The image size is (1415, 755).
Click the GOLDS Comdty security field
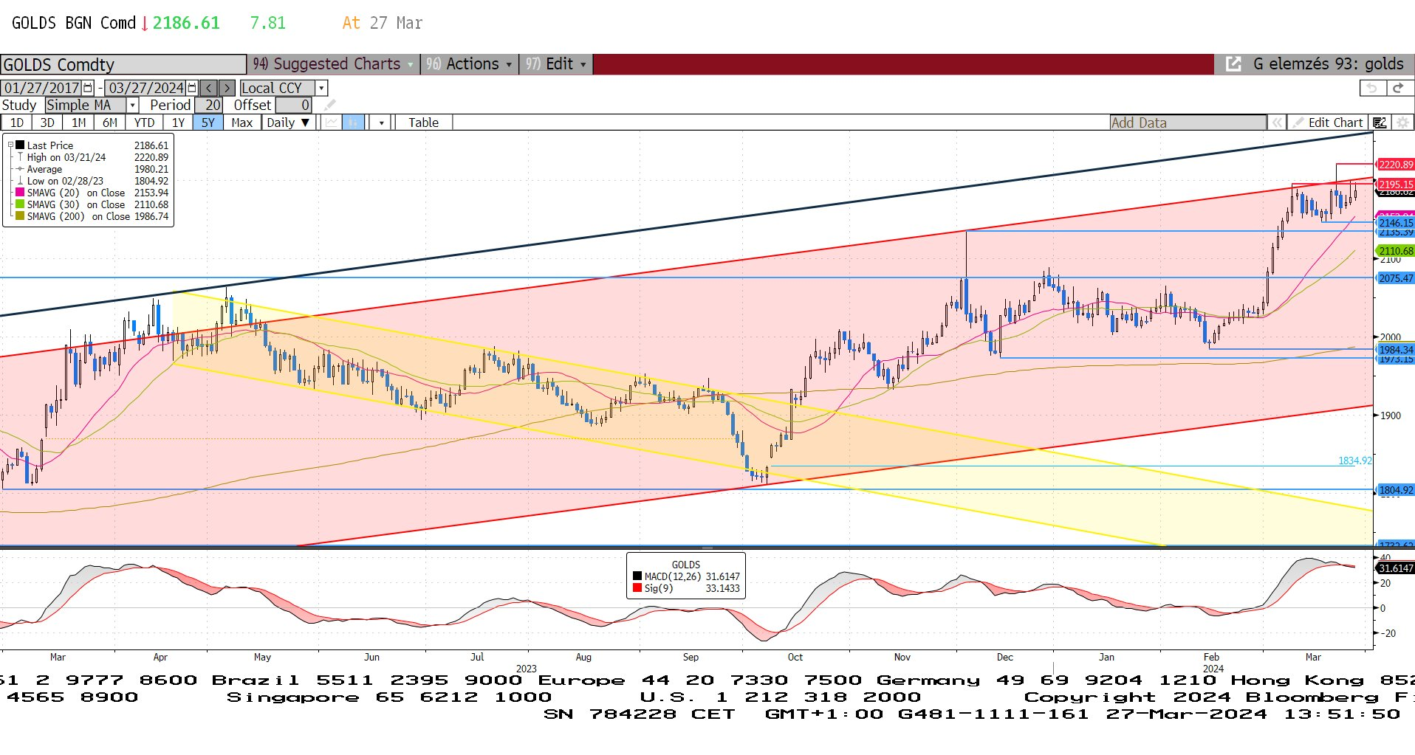pos(123,64)
